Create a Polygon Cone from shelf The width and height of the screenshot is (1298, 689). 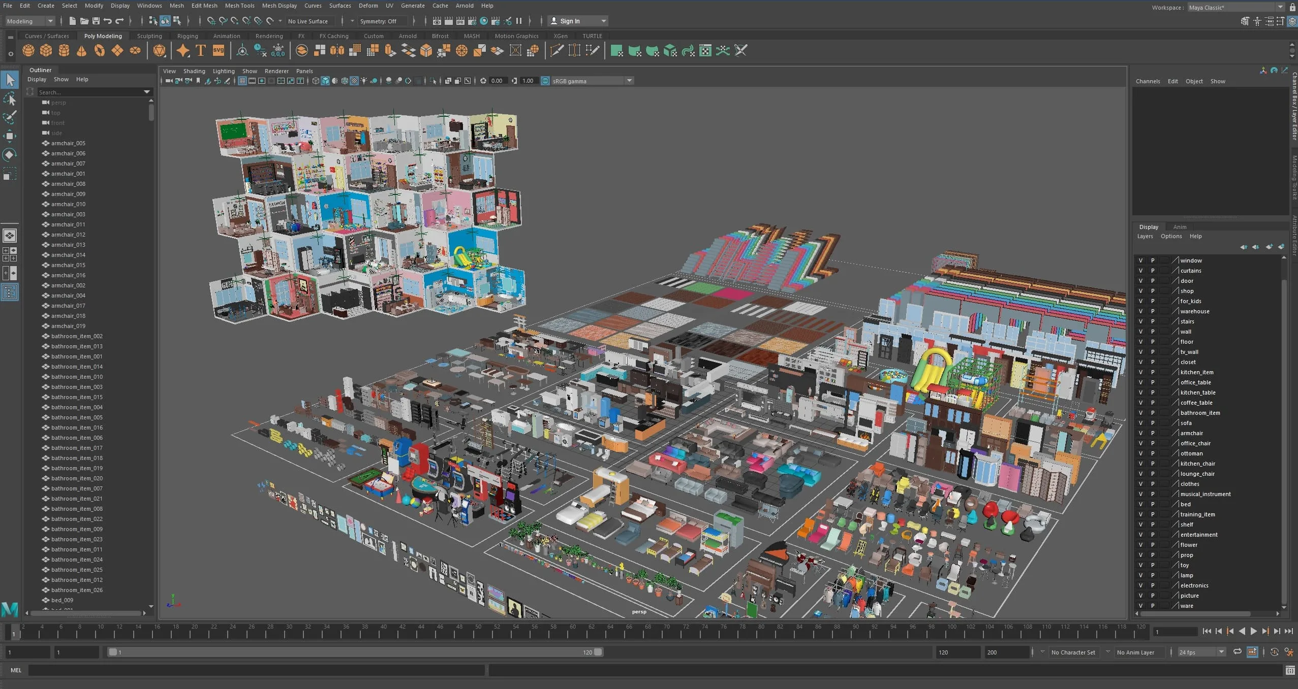[x=81, y=51]
